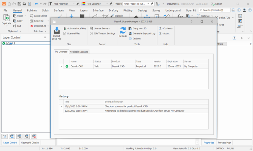Expand the Checkout success history row
Image resolution: width=253 pixels, height=151 pixels.
(x=61, y=107)
